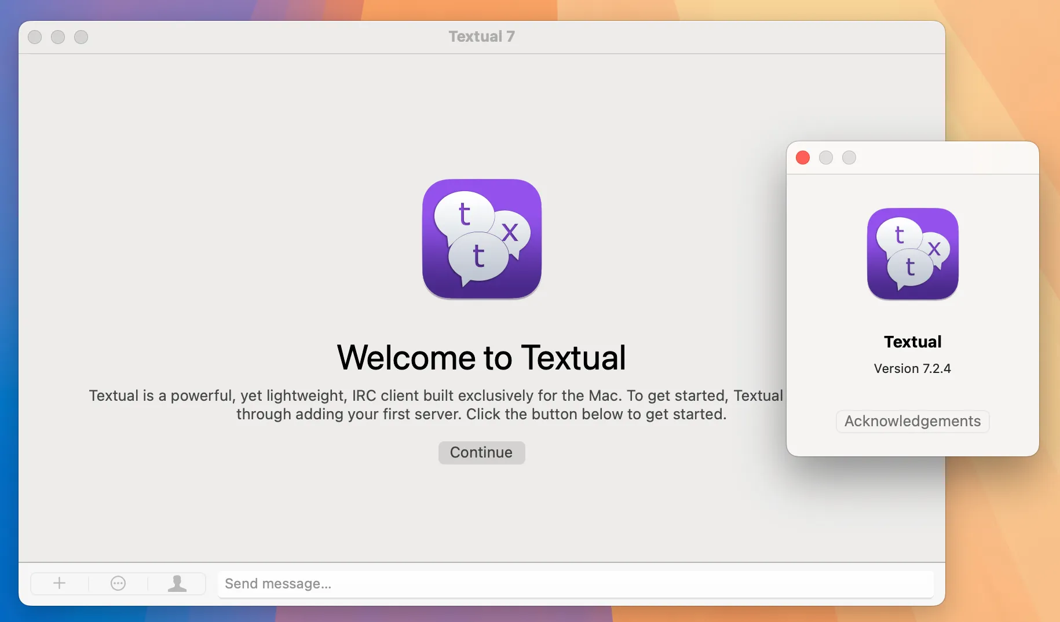Click the Textual 7 window title
1060x622 pixels.
(482, 36)
